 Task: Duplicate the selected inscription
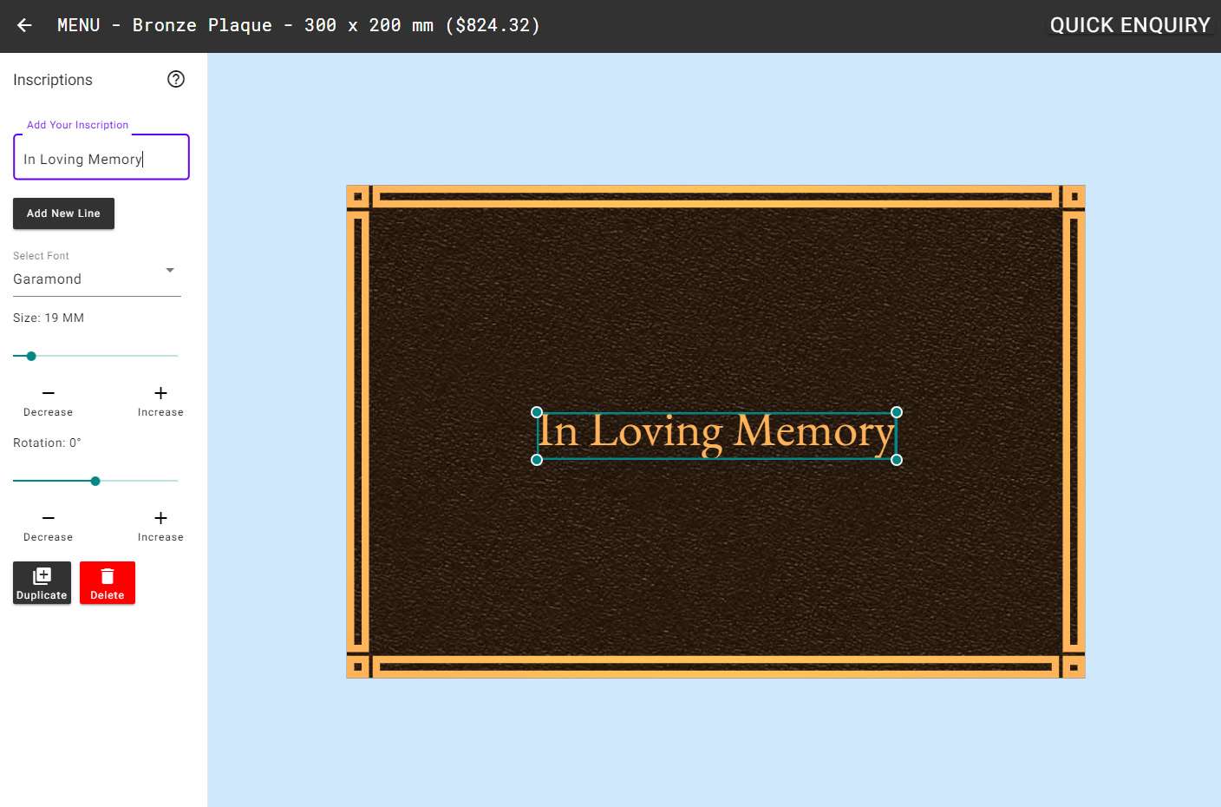tap(42, 582)
